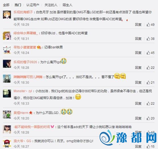Reply to the comment posted at 18:29
This screenshot has height=149, width=158.
[138, 25]
